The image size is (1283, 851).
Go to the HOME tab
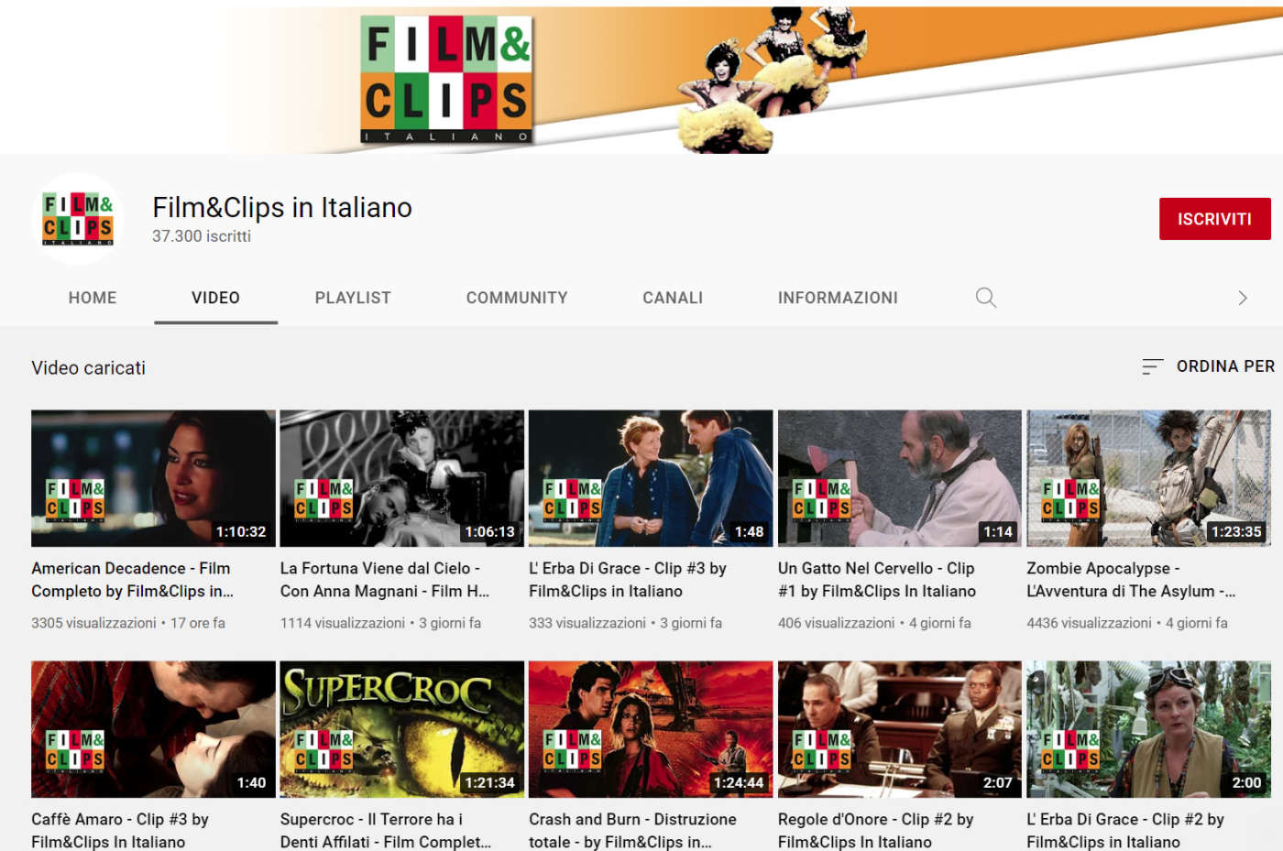(x=92, y=298)
